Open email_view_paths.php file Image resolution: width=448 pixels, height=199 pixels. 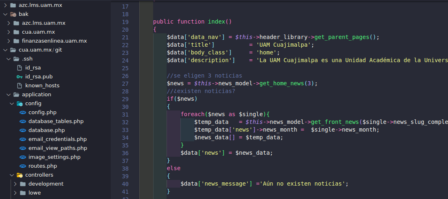(x=58, y=148)
